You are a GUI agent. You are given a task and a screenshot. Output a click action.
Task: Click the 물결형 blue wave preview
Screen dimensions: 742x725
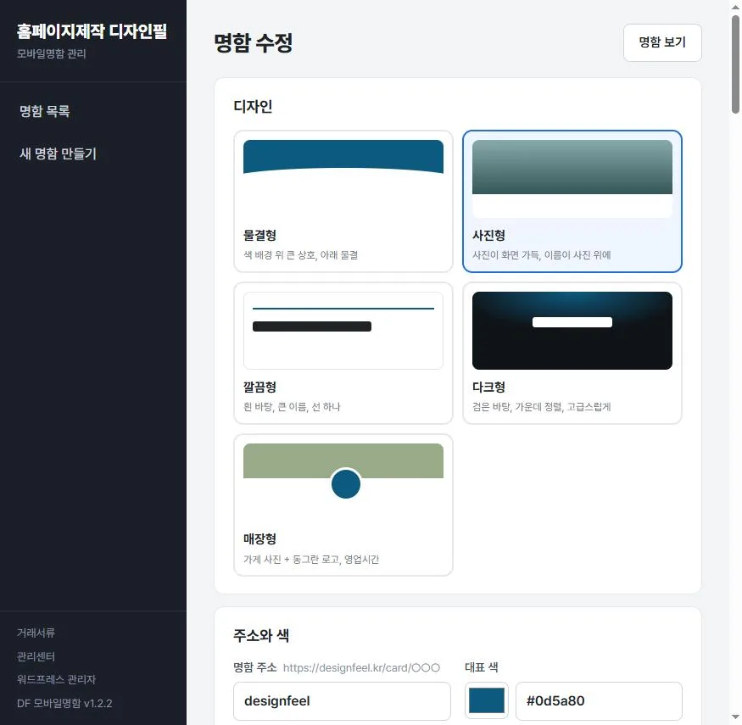point(343,158)
